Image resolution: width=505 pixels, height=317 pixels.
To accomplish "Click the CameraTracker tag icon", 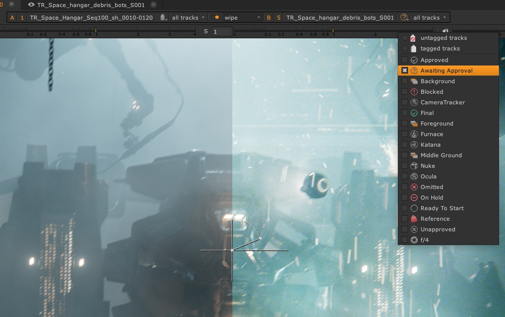I will click(414, 102).
